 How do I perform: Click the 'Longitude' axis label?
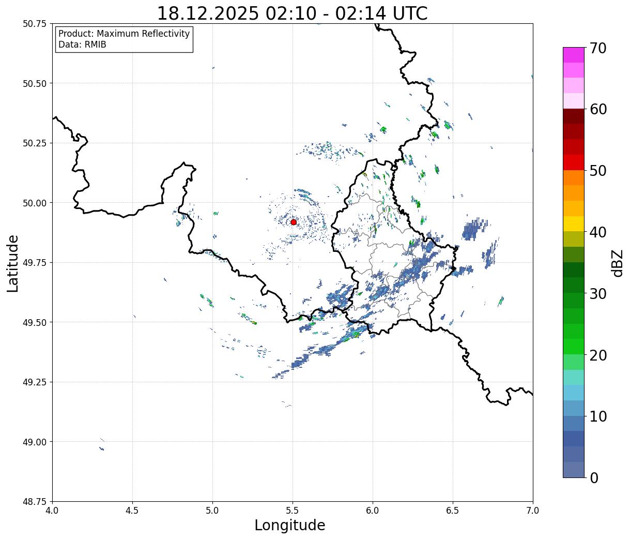point(290,525)
